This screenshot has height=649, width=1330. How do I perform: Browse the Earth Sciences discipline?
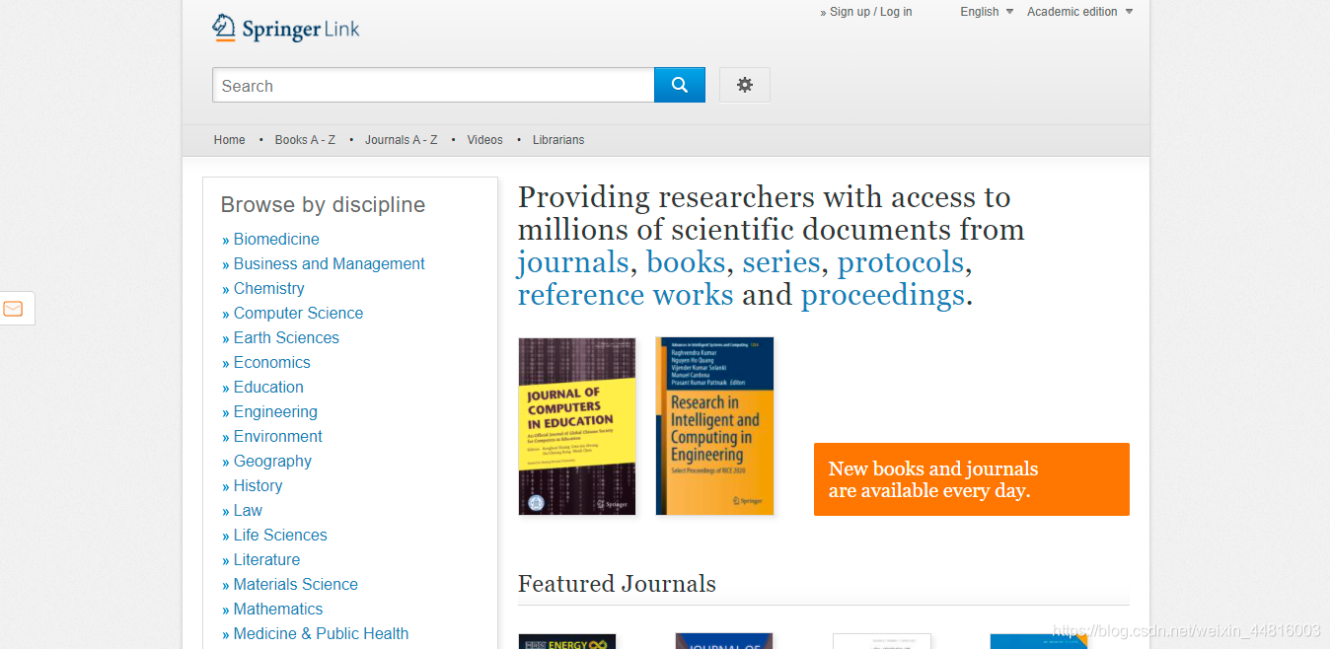(x=286, y=337)
